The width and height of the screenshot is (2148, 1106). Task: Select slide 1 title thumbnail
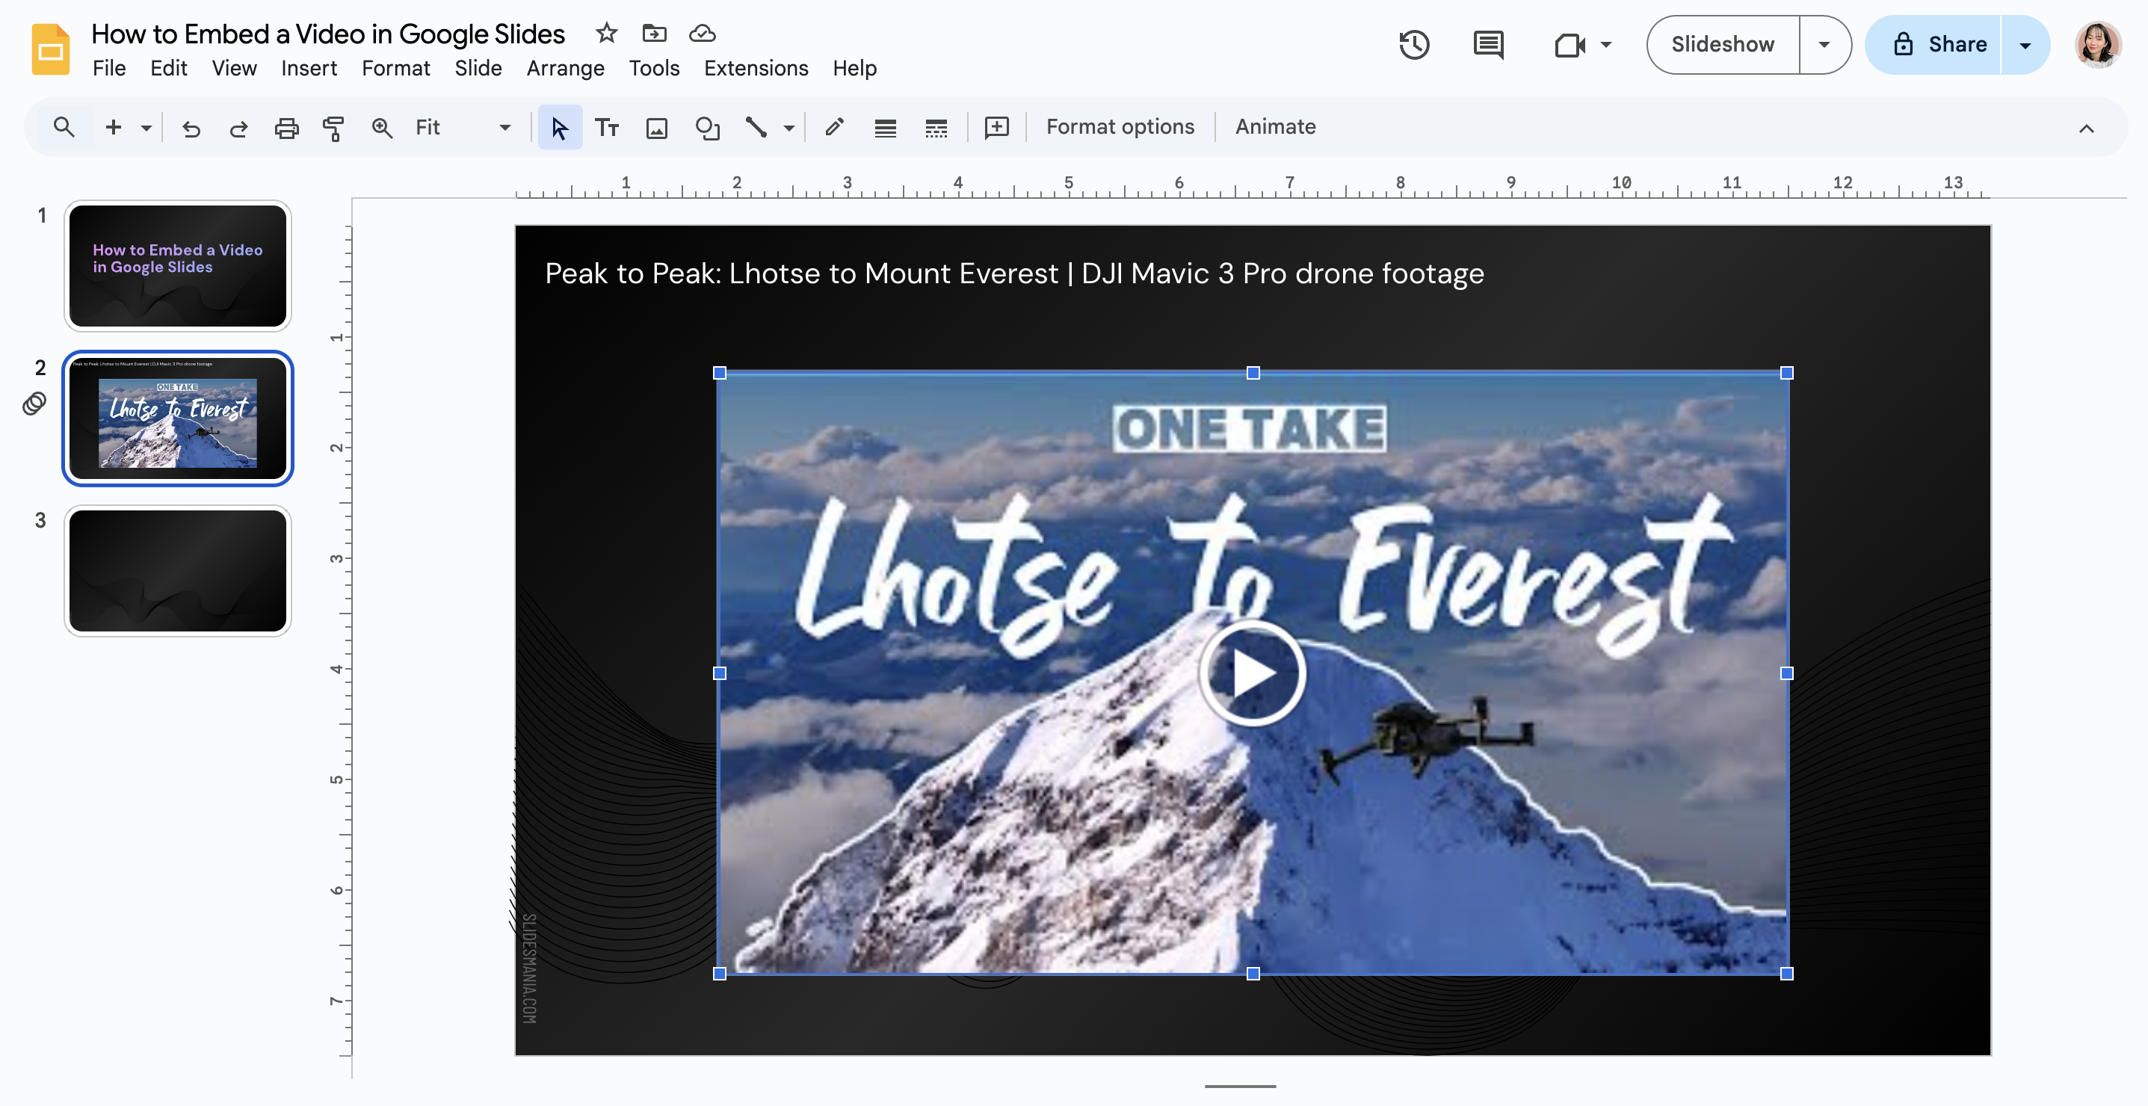point(178,266)
